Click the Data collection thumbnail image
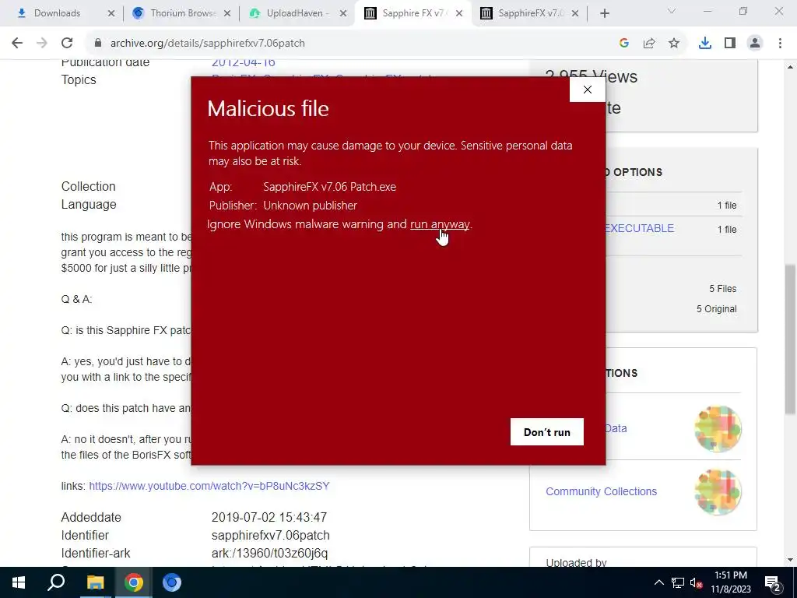This screenshot has height=598, width=797. tap(718, 429)
